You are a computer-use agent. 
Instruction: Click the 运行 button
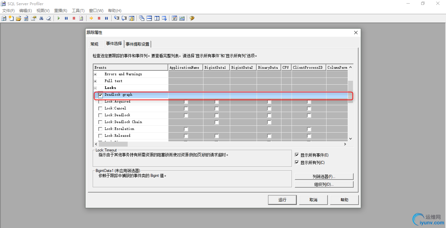point(282,200)
